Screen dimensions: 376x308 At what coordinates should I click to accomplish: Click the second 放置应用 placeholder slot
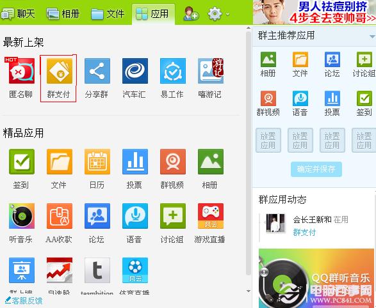(300, 141)
